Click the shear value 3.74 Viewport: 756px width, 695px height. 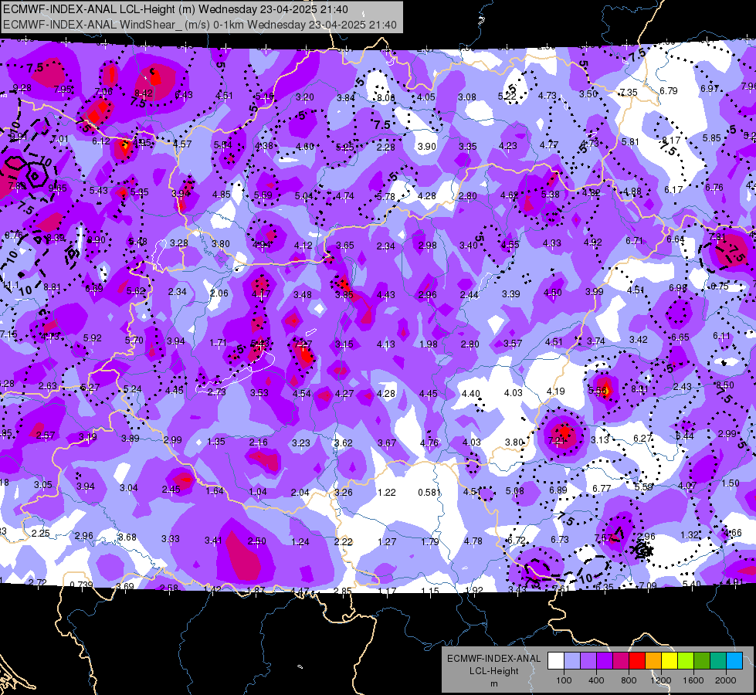tap(596, 341)
